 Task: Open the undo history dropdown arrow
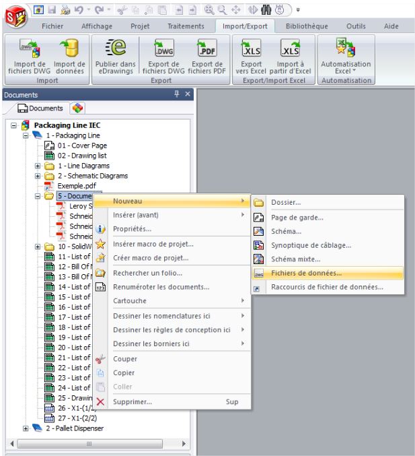[x=88, y=10]
